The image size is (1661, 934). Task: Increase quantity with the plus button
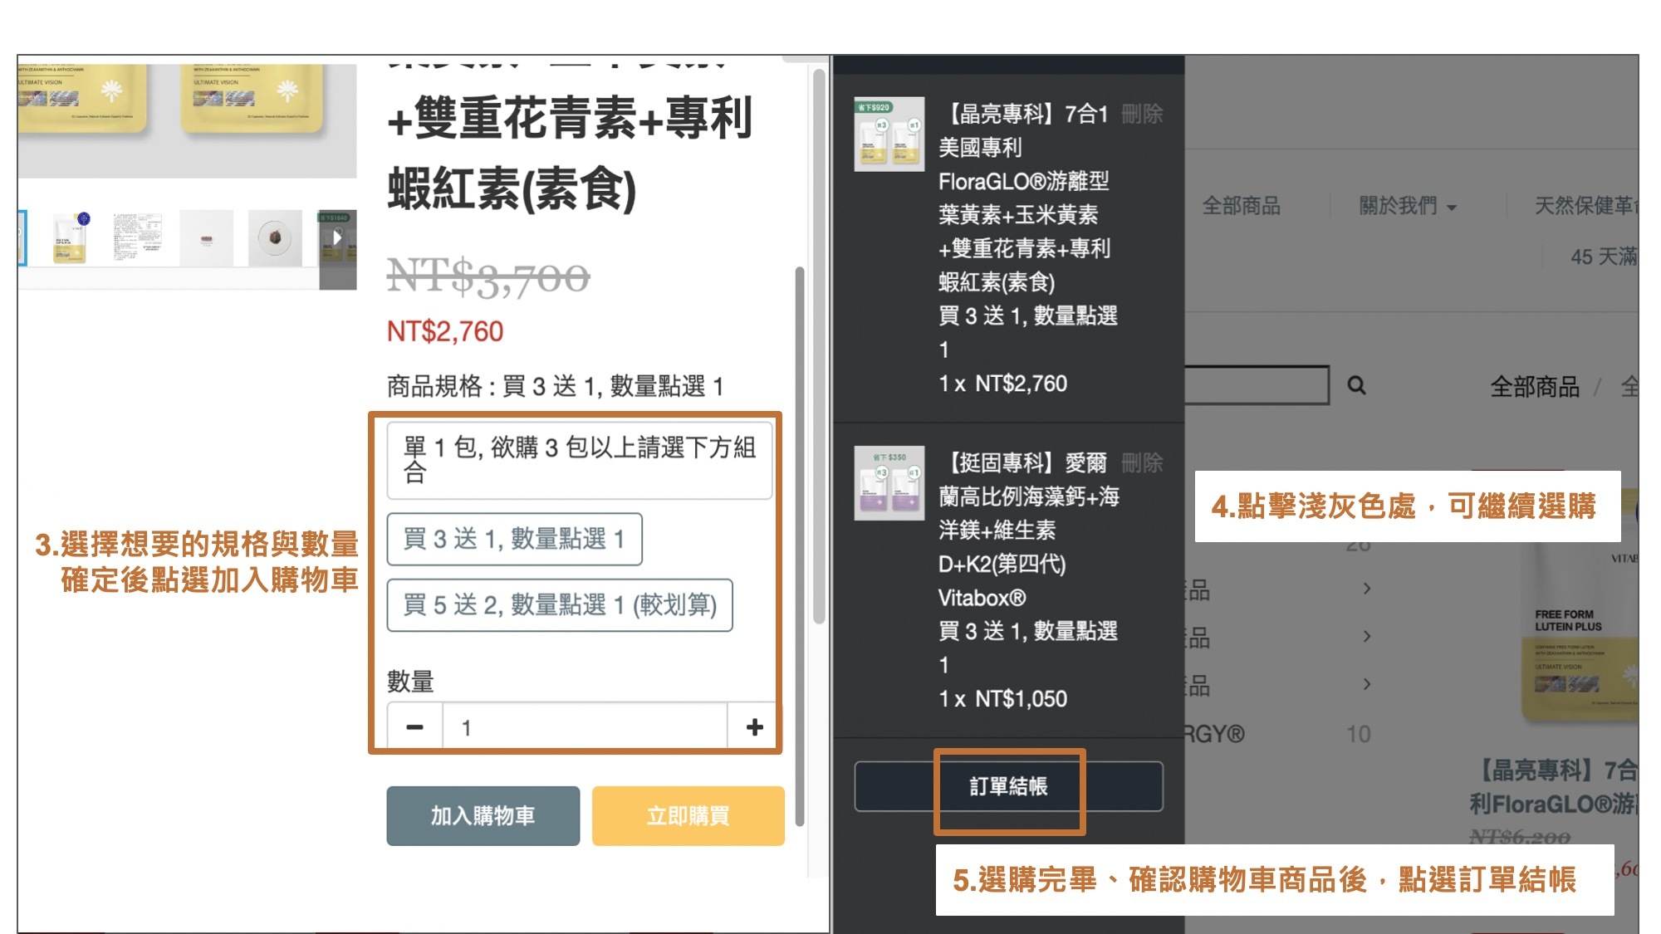point(754,727)
